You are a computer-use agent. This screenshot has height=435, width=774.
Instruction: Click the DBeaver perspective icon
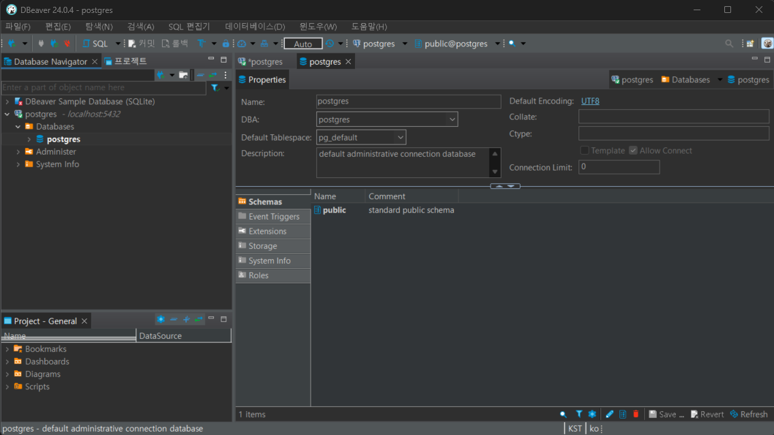click(767, 44)
